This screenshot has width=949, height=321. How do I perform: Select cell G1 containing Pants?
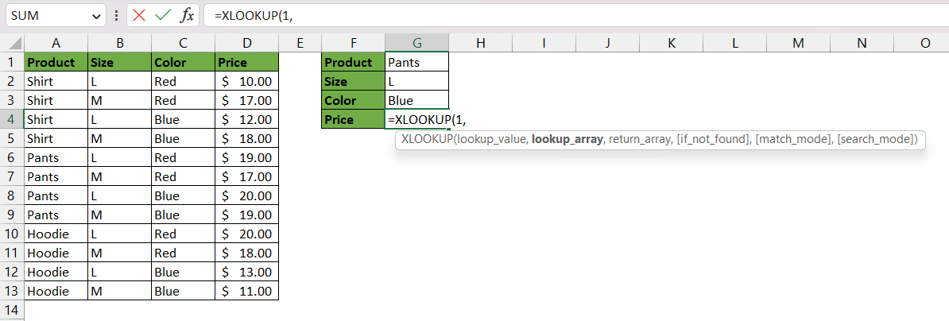(x=417, y=62)
